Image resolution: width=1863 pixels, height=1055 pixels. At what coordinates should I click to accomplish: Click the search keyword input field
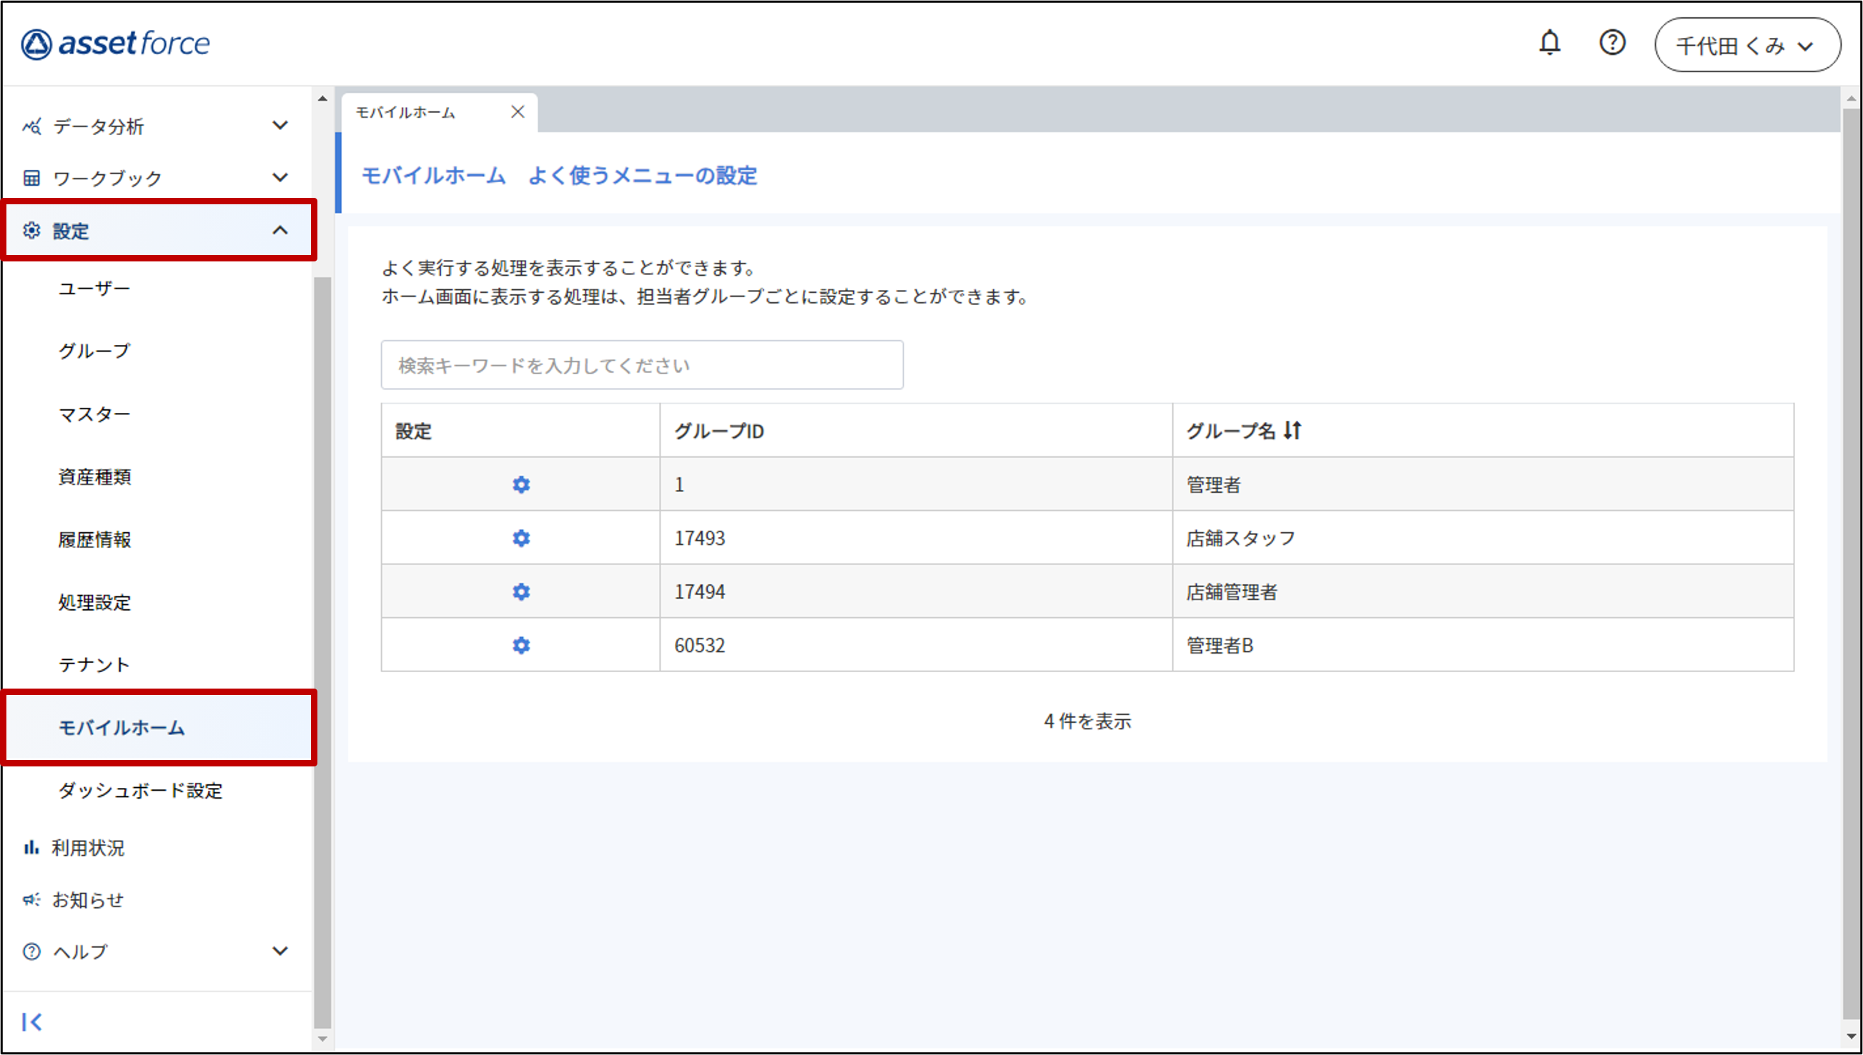pyautogui.click(x=642, y=365)
